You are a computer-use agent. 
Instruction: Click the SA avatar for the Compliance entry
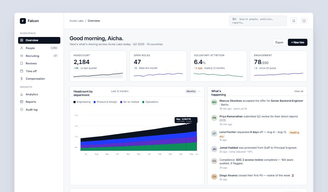214,161
